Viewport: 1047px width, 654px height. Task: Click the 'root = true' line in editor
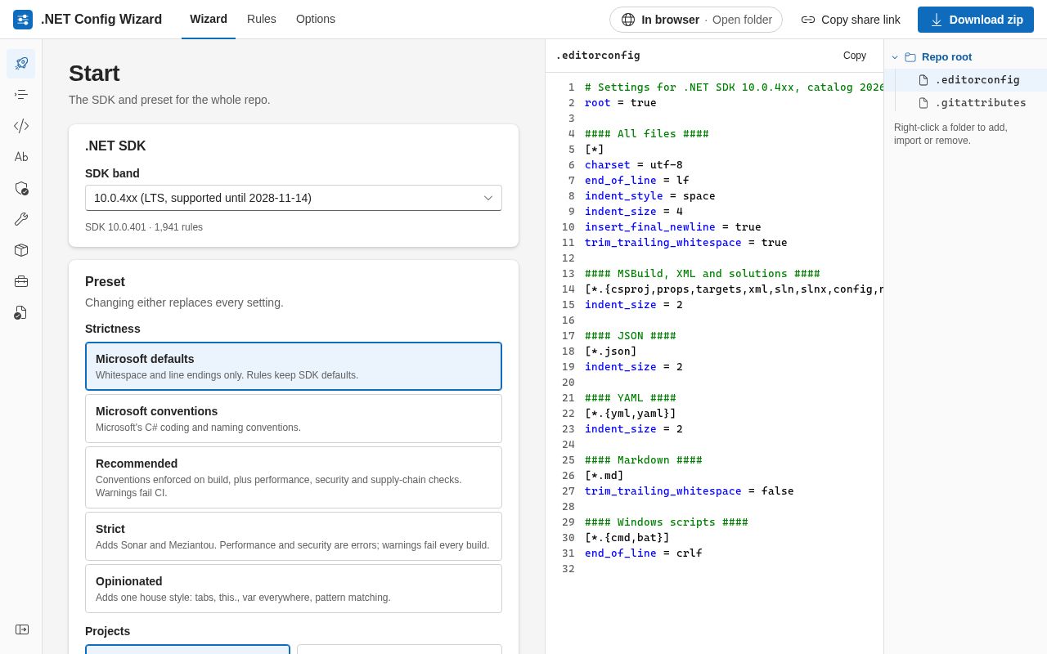(621, 103)
